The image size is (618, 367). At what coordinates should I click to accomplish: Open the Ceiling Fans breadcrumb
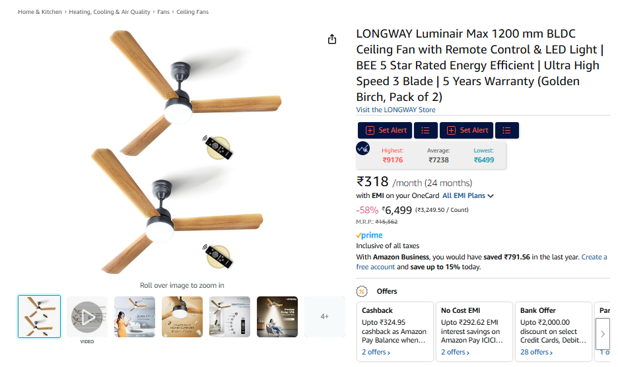coord(191,12)
